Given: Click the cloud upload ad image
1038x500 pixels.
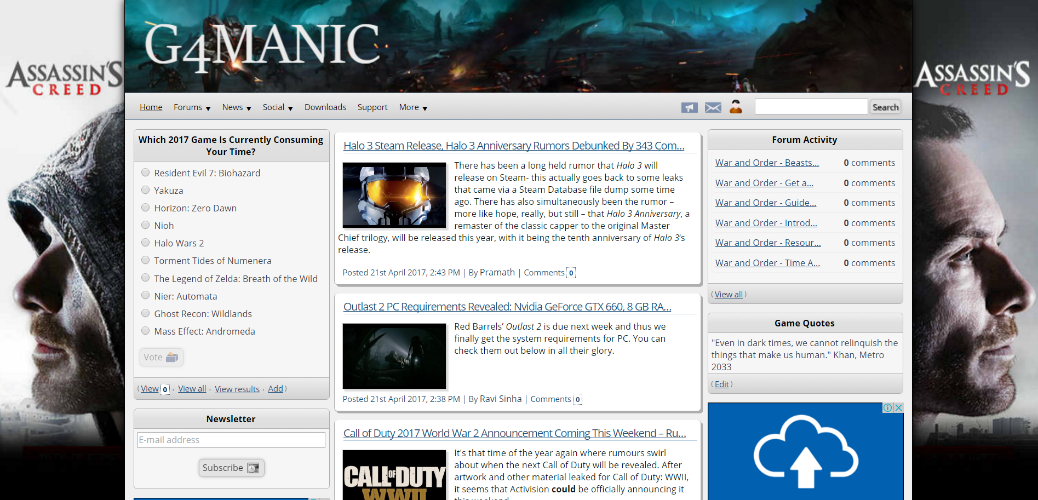Looking at the screenshot, I should pos(805,453).
